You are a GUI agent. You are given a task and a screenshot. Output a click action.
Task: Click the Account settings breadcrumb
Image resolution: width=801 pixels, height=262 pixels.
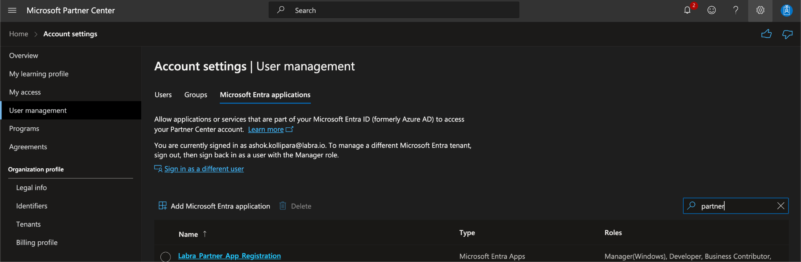70,34
